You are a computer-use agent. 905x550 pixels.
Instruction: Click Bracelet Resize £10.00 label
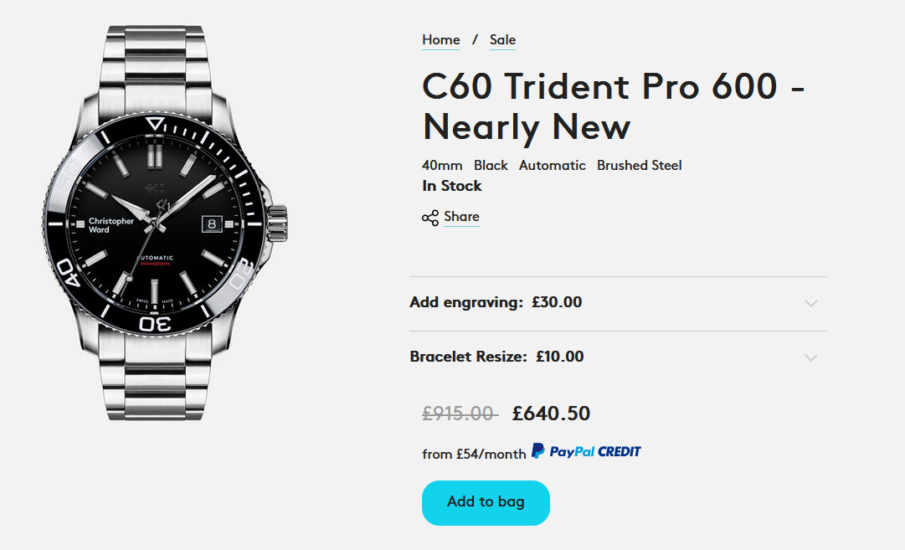(496, 357)
